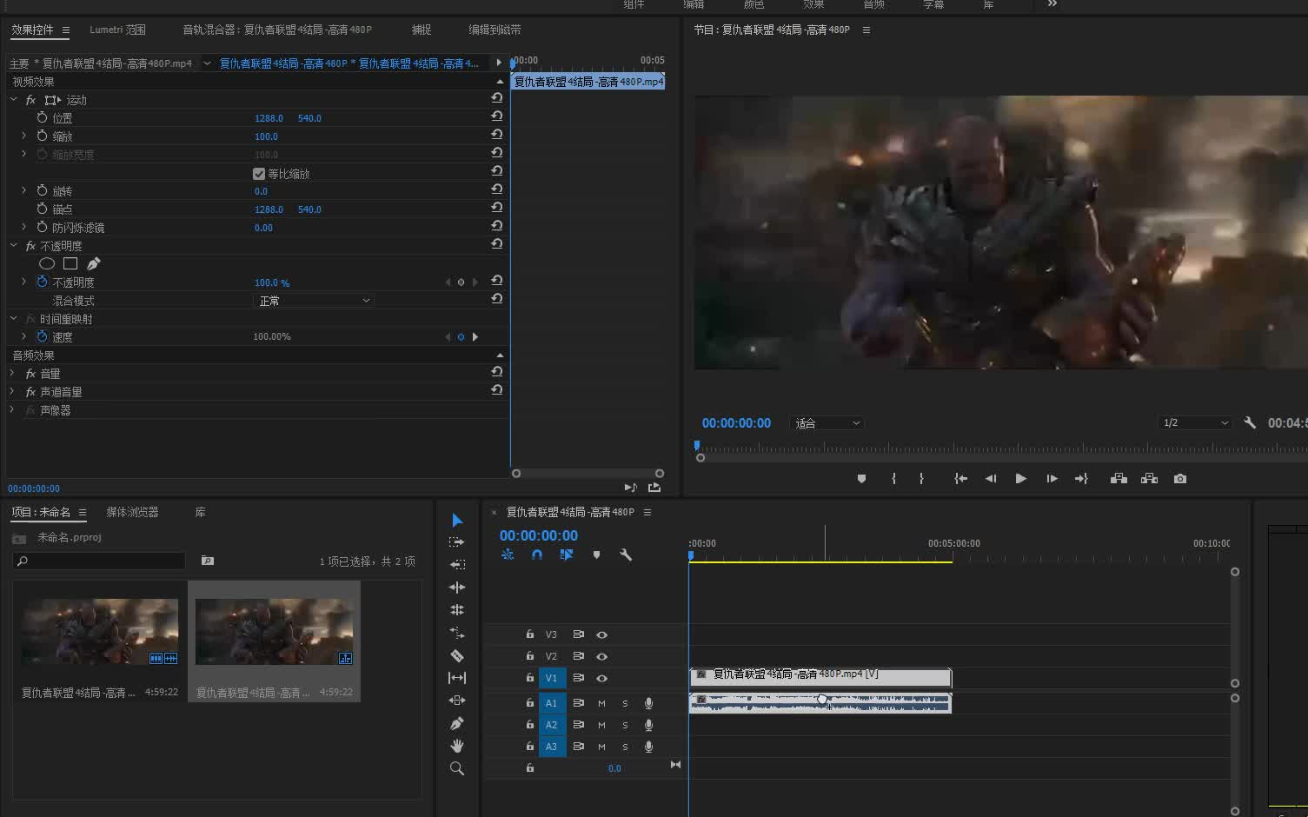Viewport: 1308px width, 817px height.
Task: Expand the 缩放 scale property
Action: tap(23, 136)
